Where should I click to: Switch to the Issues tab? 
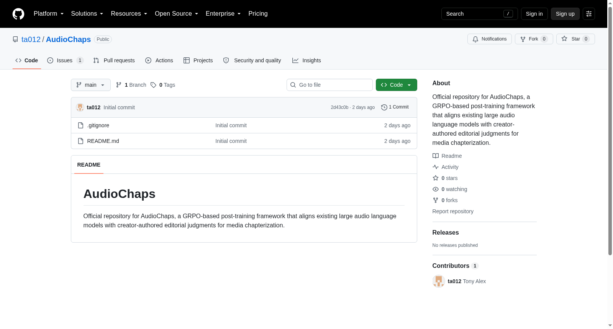tap(65, 60)
